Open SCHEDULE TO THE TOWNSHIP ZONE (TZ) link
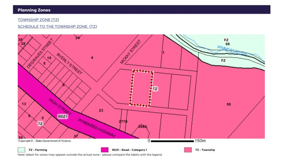Viewport: 284px width, 164px height. click(57, 27)
